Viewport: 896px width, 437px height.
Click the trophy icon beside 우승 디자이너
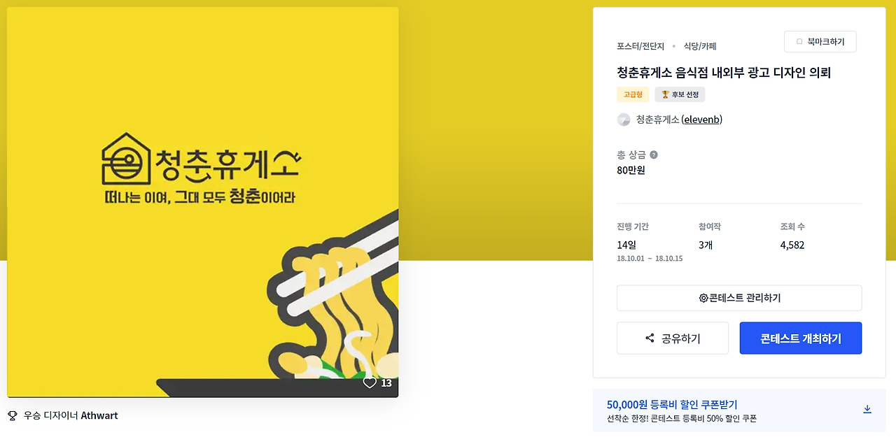12,416
